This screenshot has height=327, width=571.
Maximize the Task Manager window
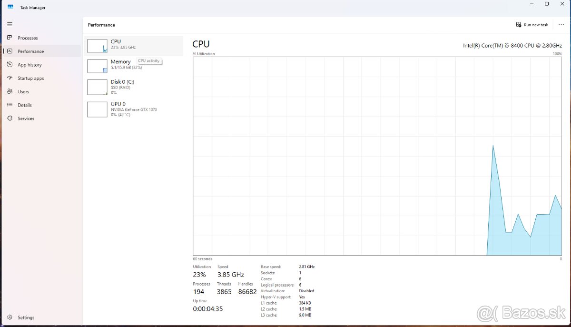pyautogui.click(x=547, y=4)
